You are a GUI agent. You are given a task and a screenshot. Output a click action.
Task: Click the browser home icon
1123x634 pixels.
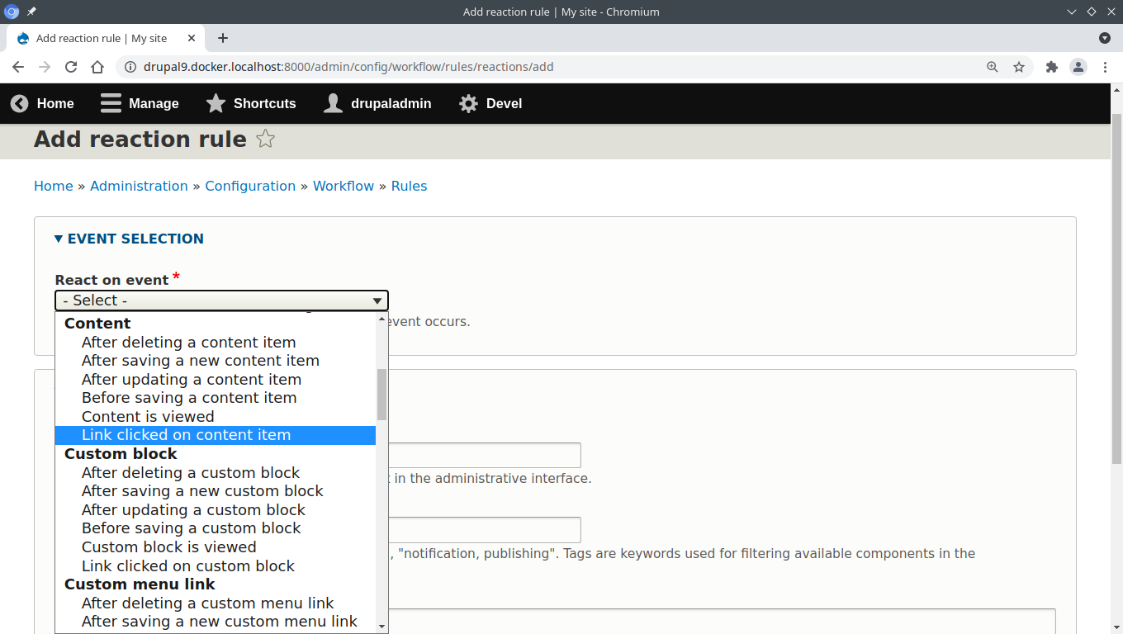click(x=97, y=67)
